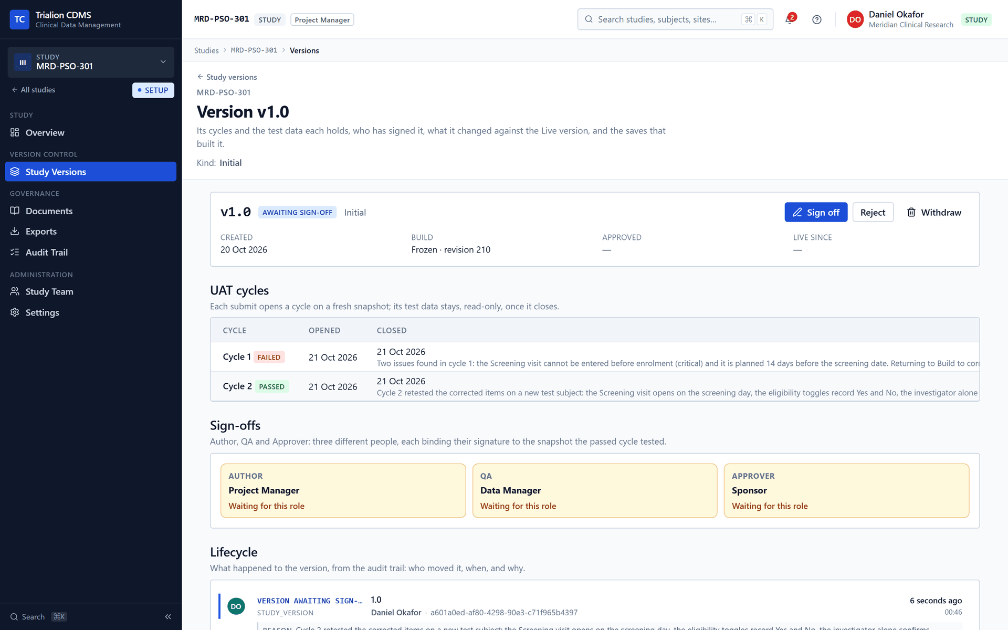The width and height of the screenshot is (1008, 630).
Task: Click the search magnifier icon in top bar
Action: (x=589, y=19)
